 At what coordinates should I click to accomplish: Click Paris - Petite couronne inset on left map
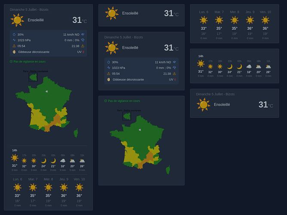click(x=34, y=77)
